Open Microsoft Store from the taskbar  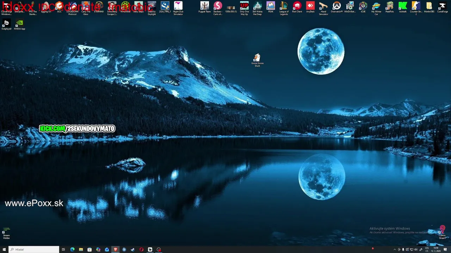(x=89, y=249)
